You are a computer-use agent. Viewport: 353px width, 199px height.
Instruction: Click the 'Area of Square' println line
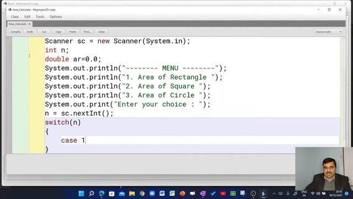[x=127, y=86]
